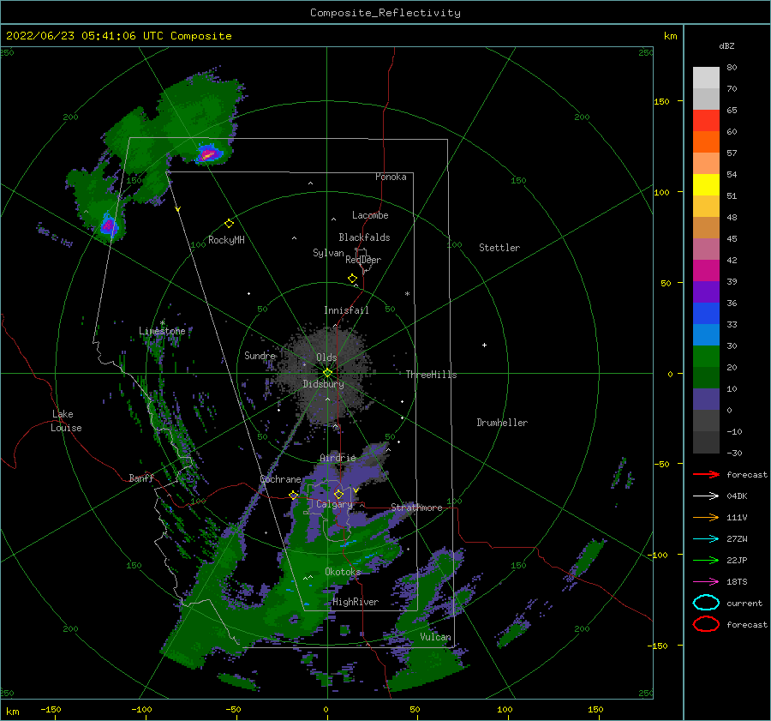Click the Cochrane town label
Image resolution: width=771 pixels, height=721 pixels.
[280, 479]
